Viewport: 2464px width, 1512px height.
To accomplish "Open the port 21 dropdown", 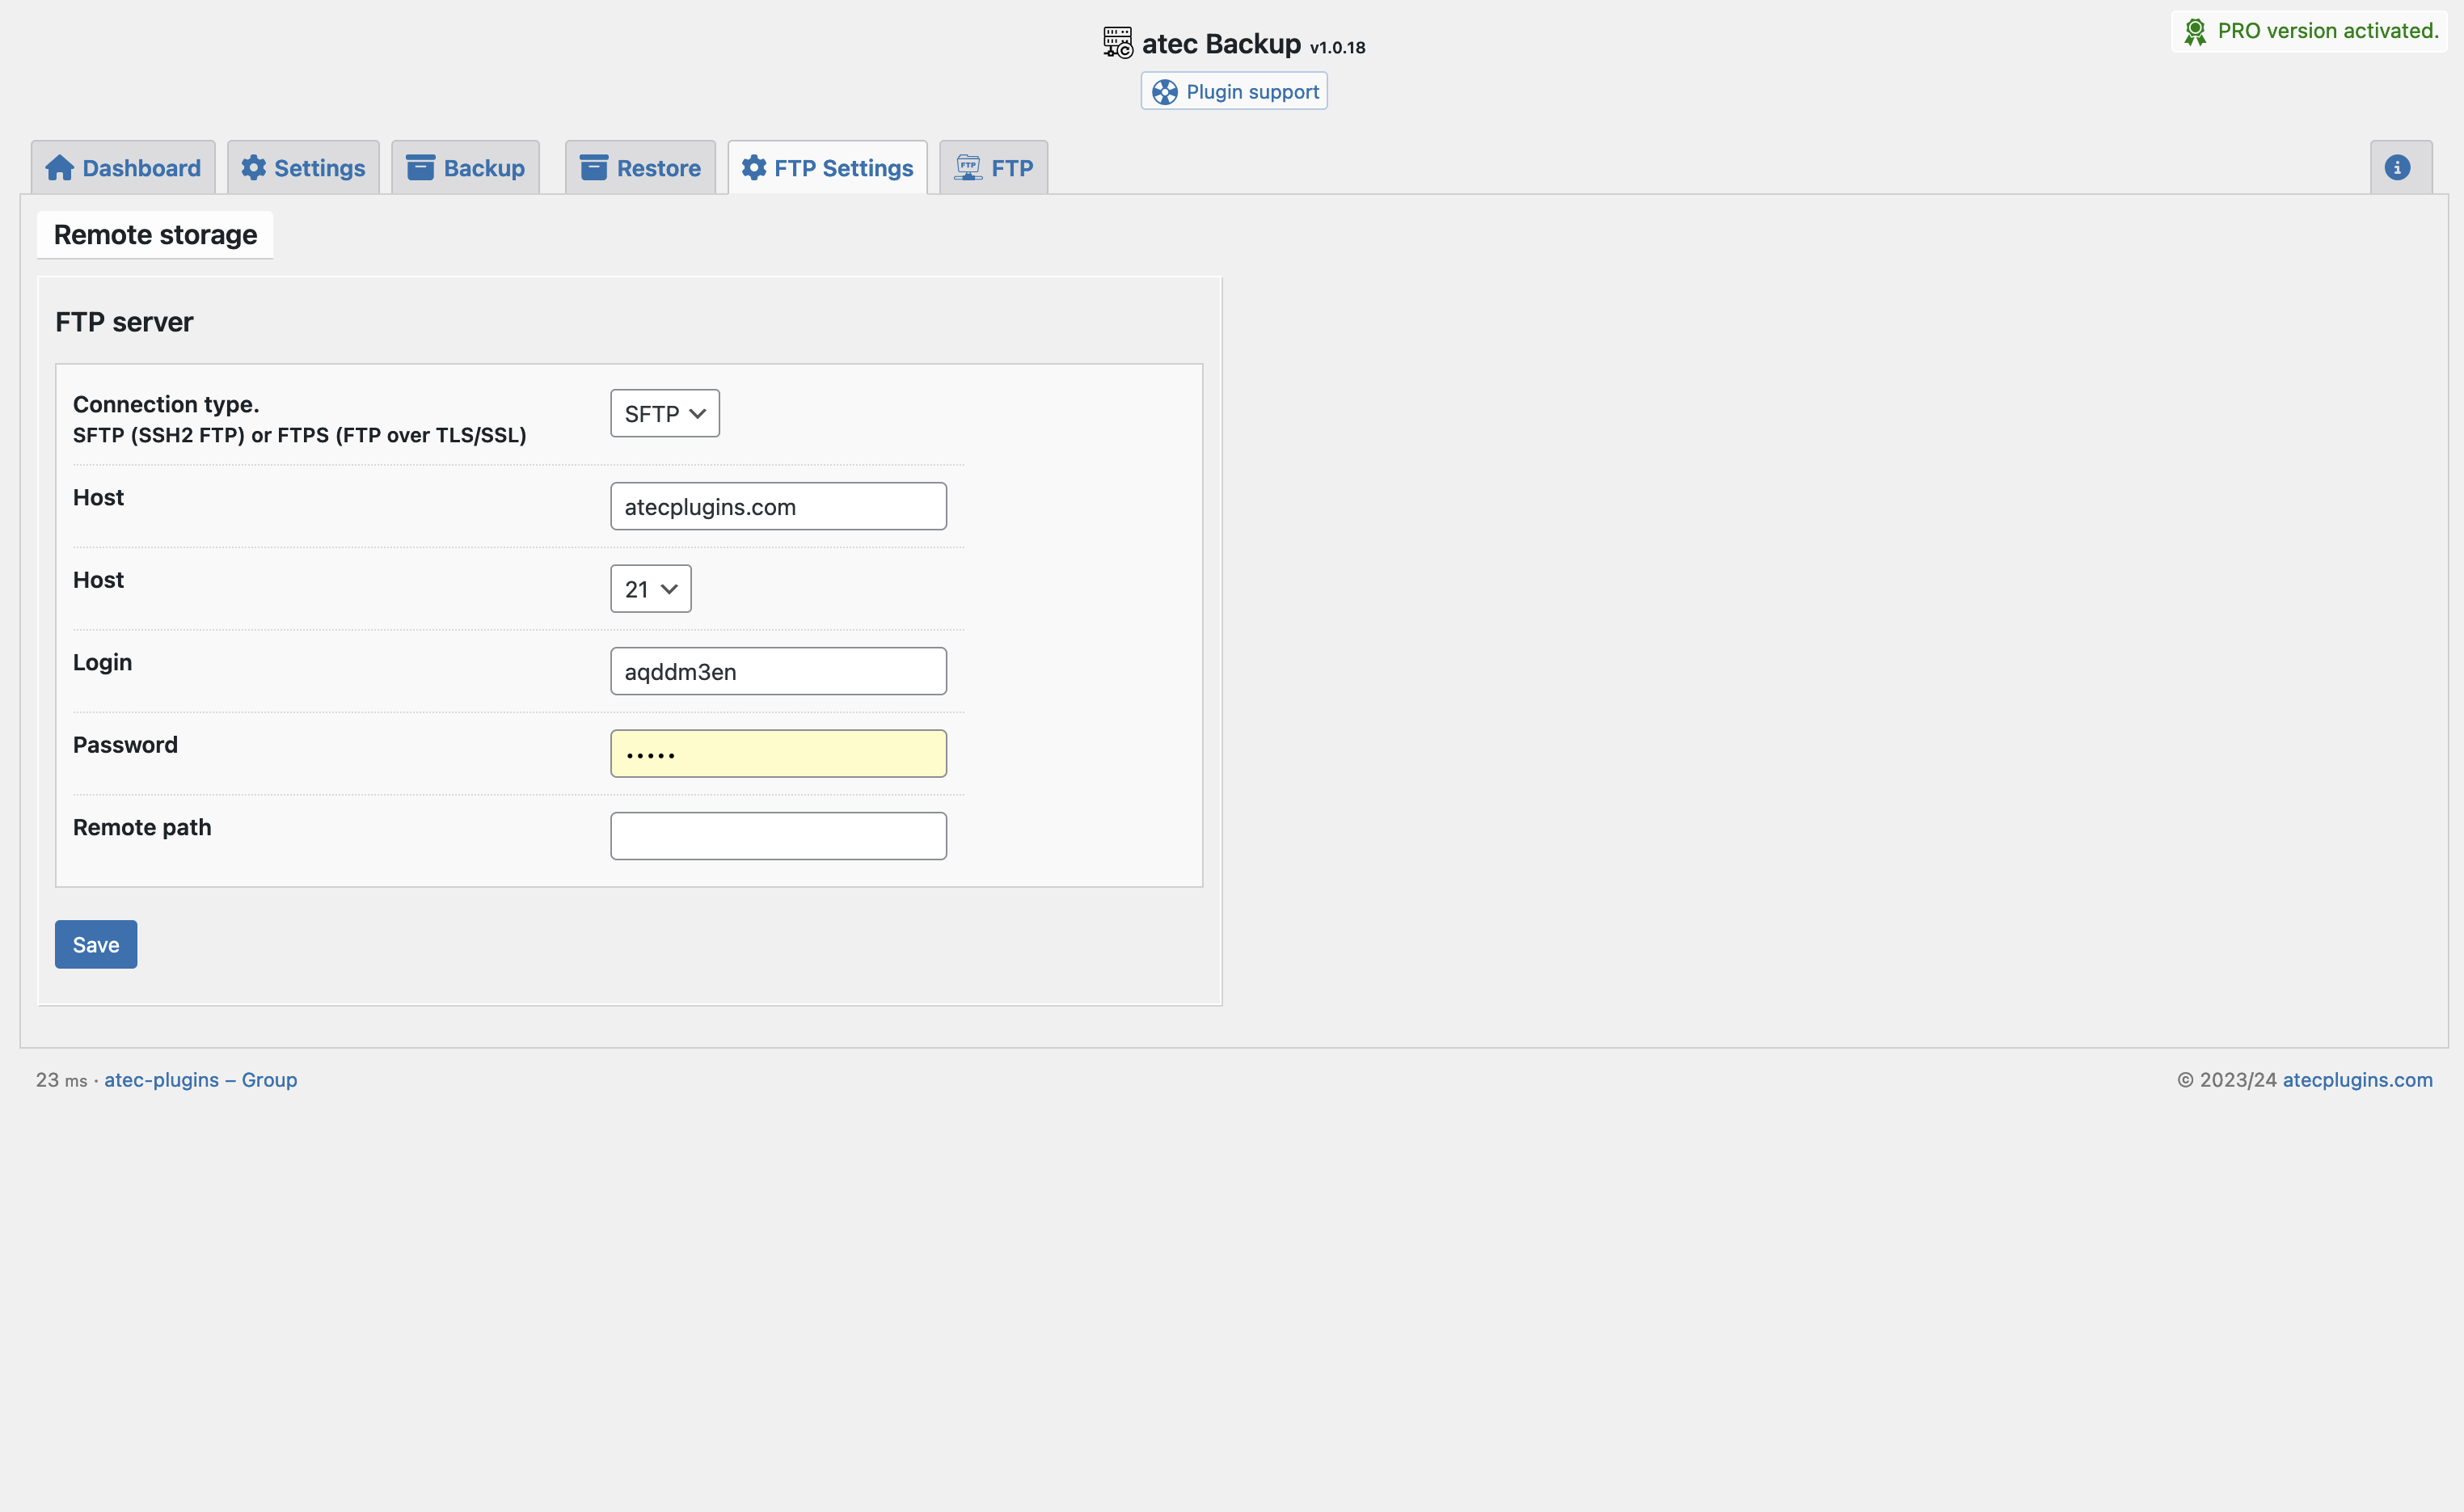I will pos(651,589).
